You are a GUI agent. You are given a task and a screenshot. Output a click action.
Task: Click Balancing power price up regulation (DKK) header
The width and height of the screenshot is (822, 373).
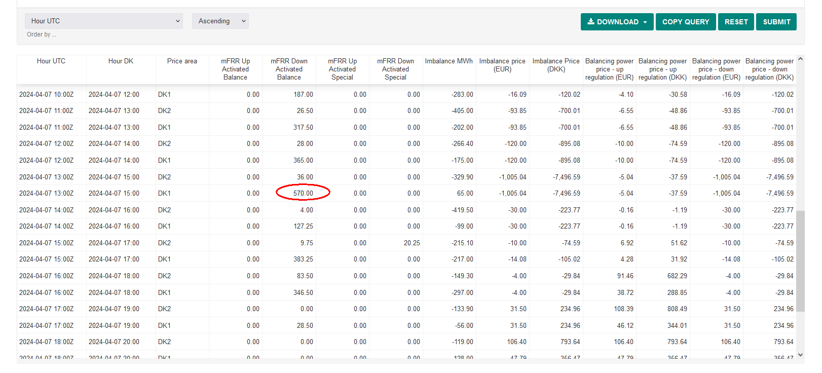[662, 69]
